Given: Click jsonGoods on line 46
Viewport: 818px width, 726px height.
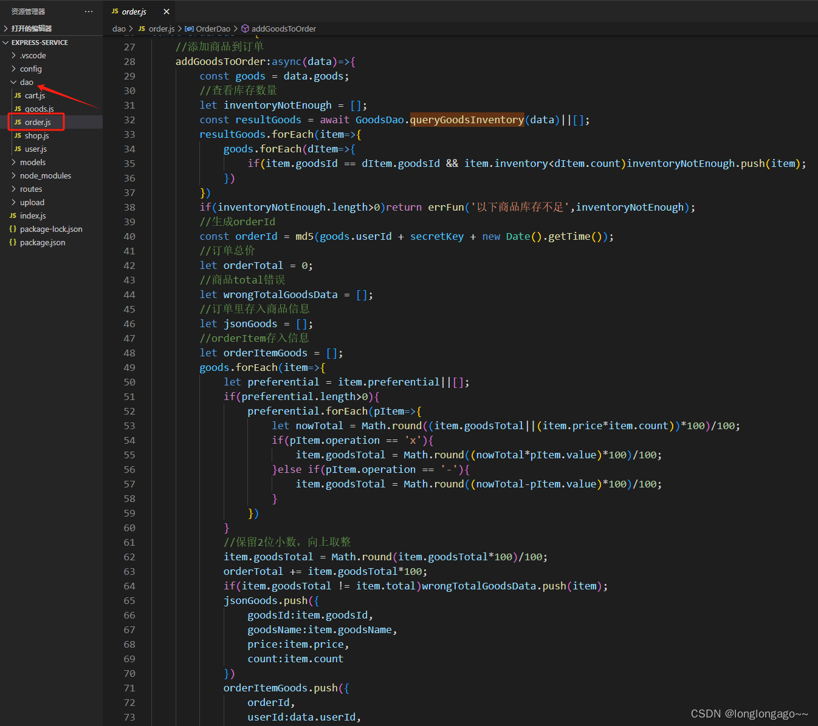Looking at the screenshot, I should point(250,324).
